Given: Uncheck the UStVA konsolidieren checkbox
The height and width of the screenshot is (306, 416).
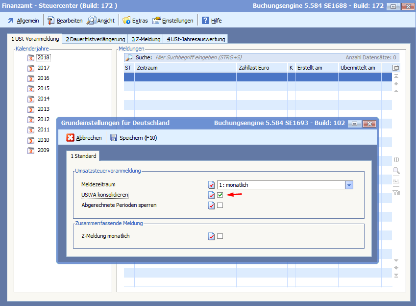Looking at the screenshot, I should click(x=220, y=195).
